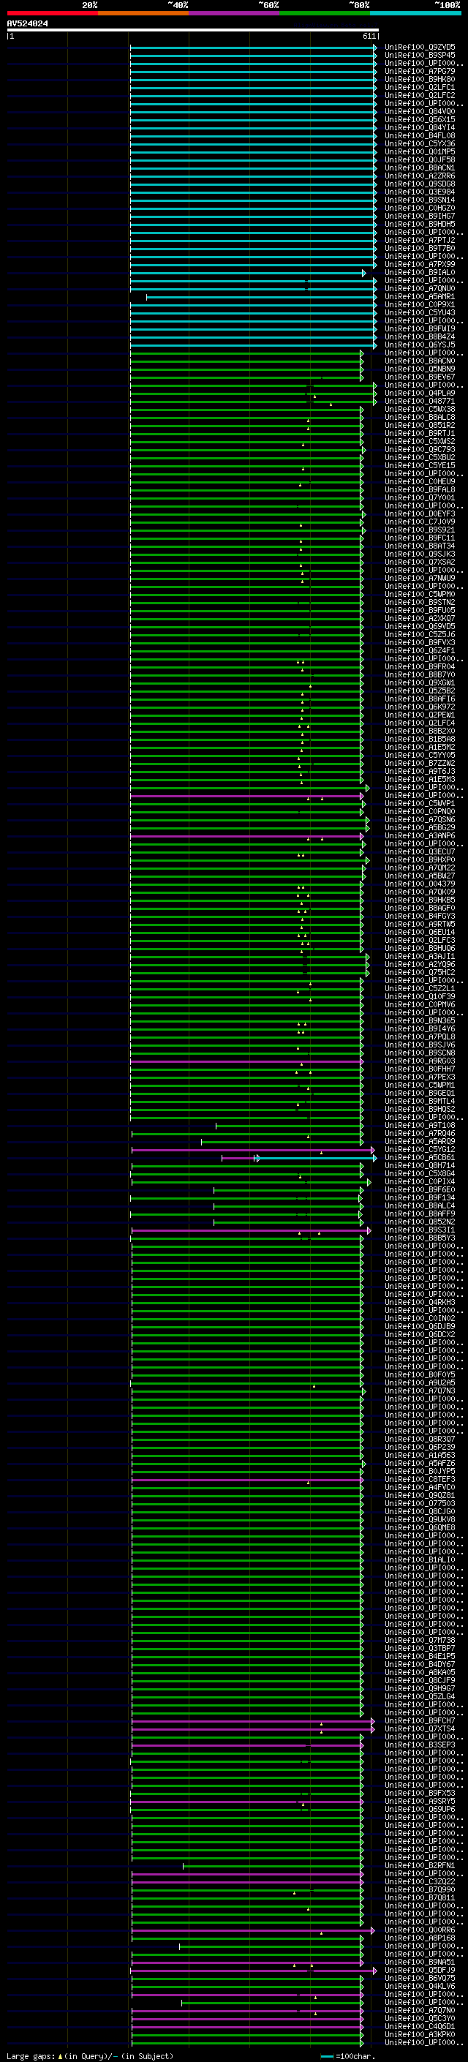Click UniRef100_C0PIX4 label

click(x=420, y=1181)
